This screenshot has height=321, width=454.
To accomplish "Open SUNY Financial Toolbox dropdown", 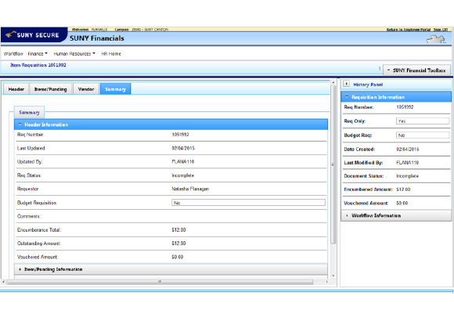I will coord(416,70).
